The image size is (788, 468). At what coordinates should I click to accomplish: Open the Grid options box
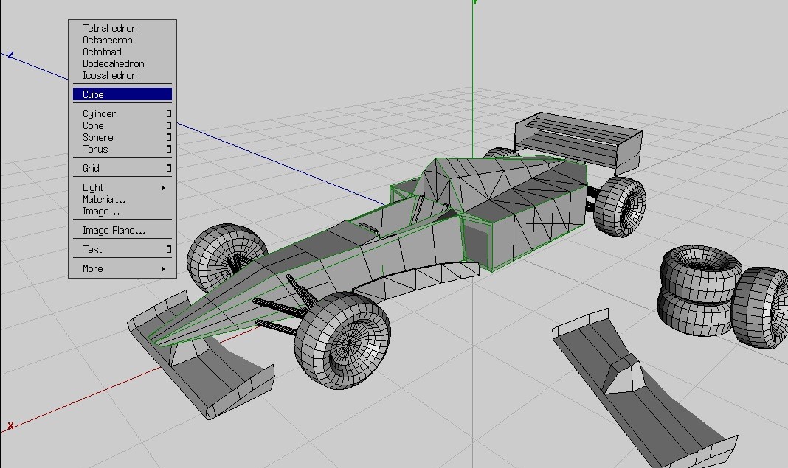(169, 168)
